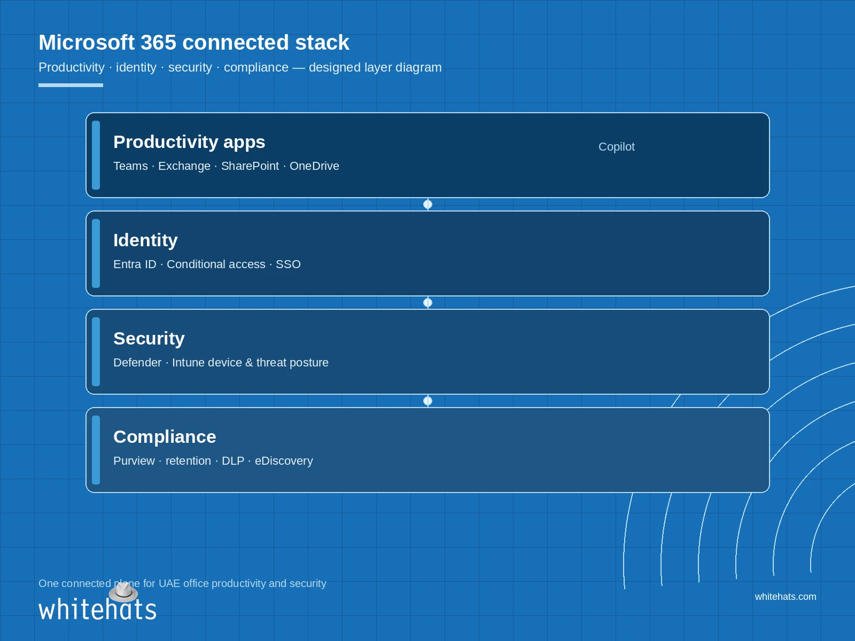Click the connector dot between Productivity apps and Identity
This screenshot has height=641, width=855.
(428, 204)
